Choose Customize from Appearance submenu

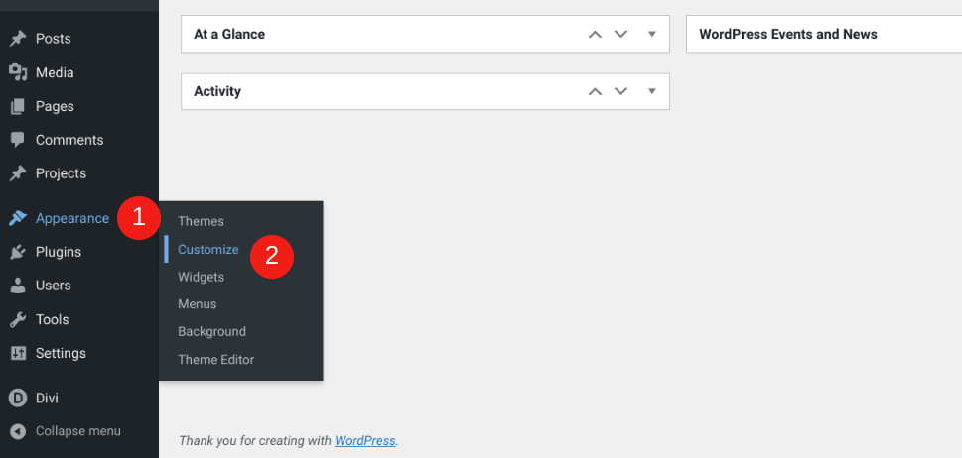(207, 249)
